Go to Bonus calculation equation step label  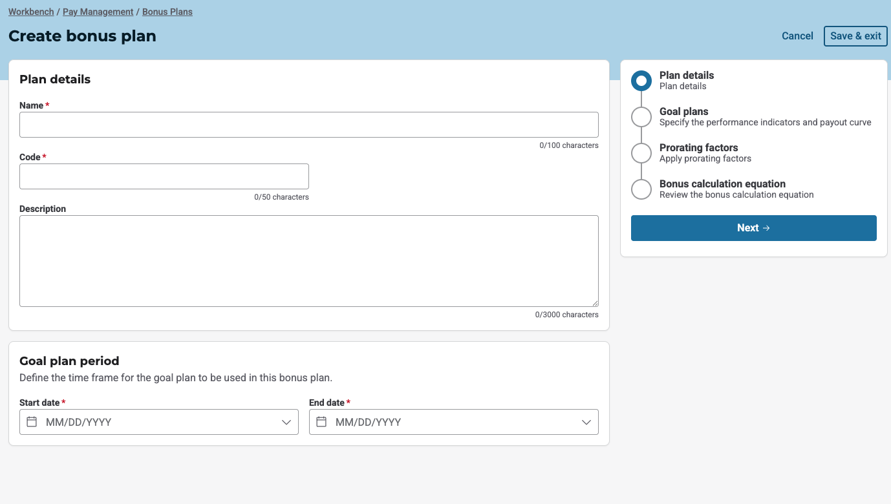[722, 184]
